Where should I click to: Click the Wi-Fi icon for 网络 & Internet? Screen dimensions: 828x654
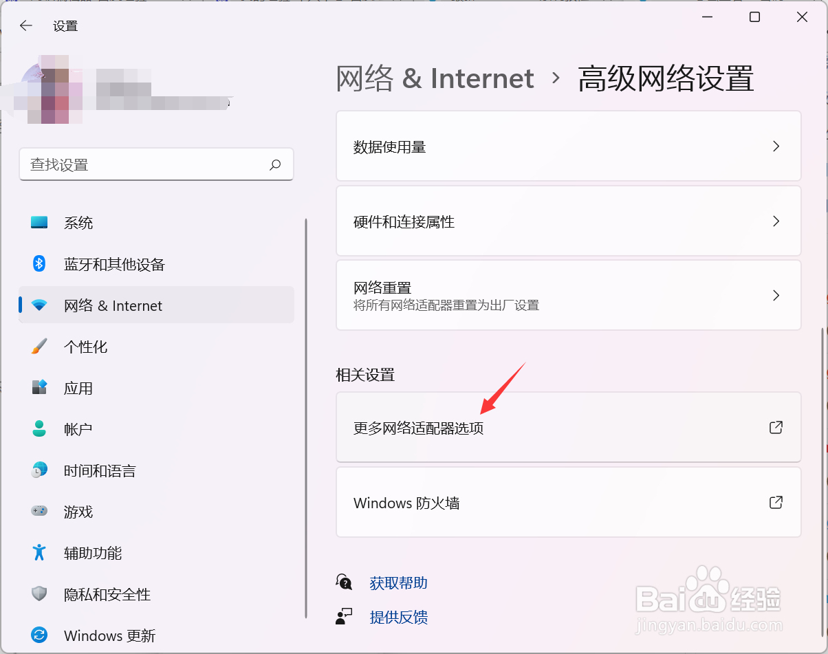tap(39, 305)
